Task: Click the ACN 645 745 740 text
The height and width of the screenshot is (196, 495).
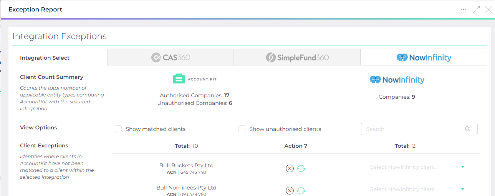Action: (x=186, y=172)
